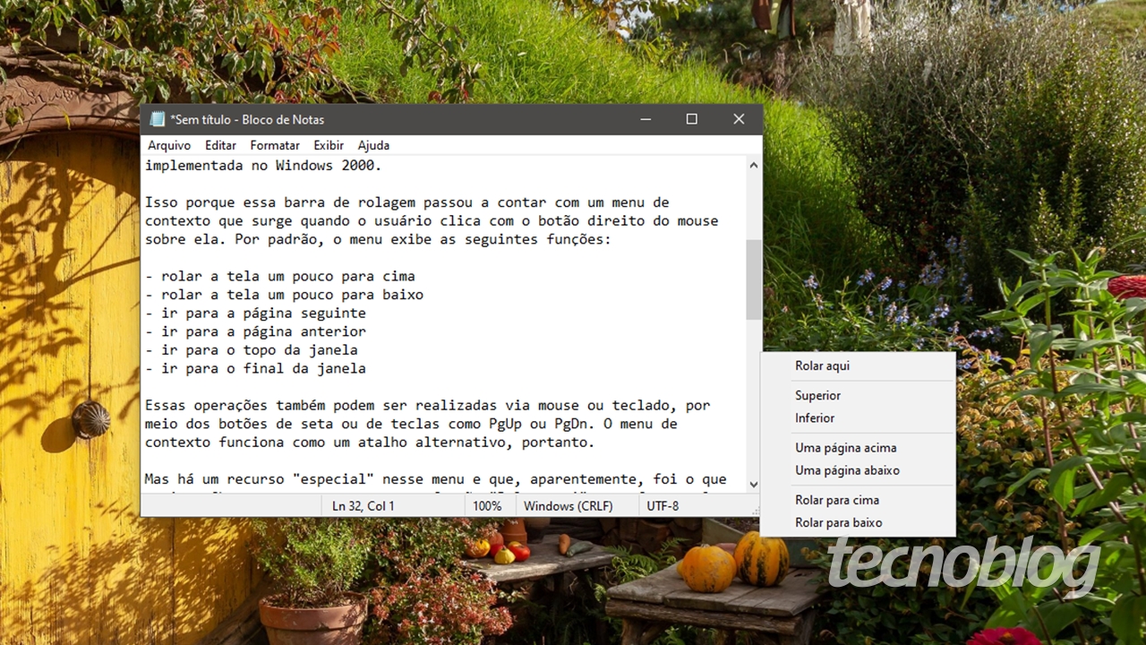
Task: Click 'Windows (CRLF)' in status bar
Action: pos(569,506)
